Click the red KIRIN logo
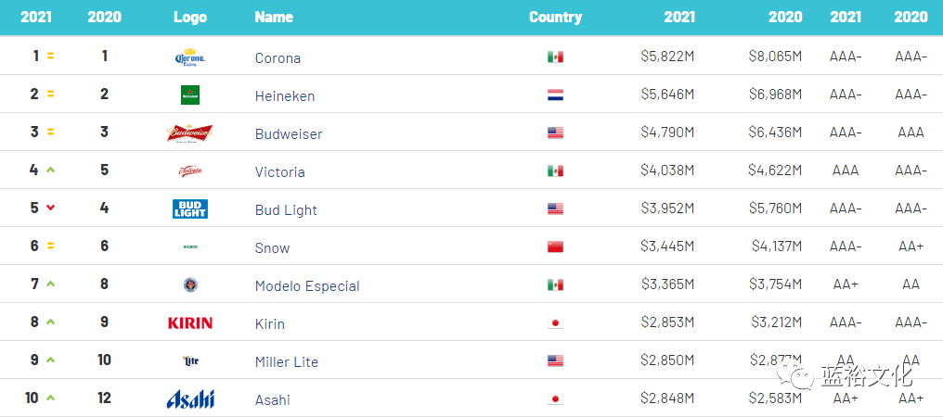 tap(190, 323)
